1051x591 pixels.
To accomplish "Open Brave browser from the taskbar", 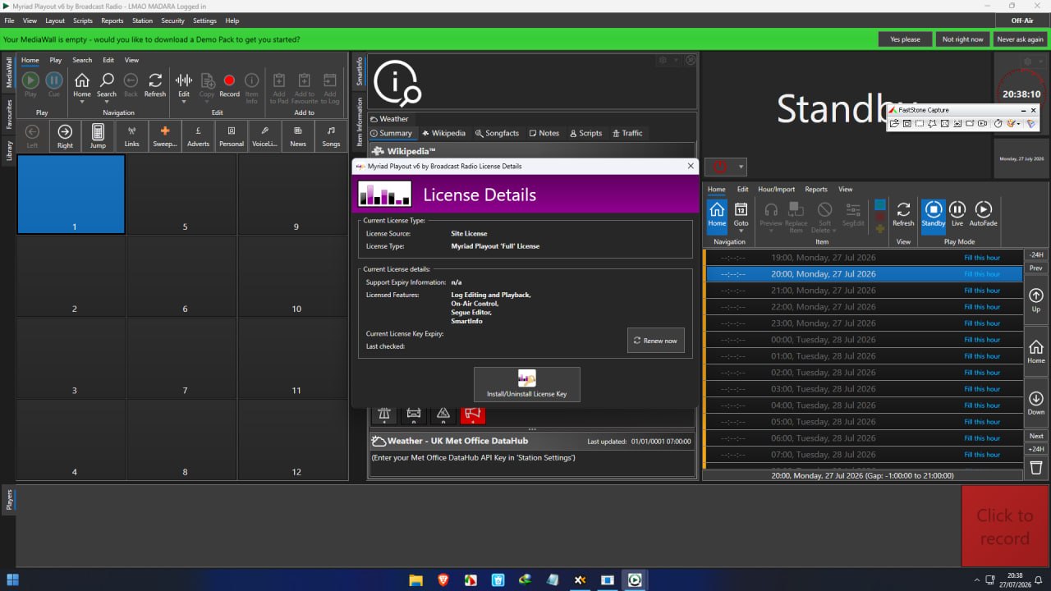I will pyautogui.click(x=443, y=580).
